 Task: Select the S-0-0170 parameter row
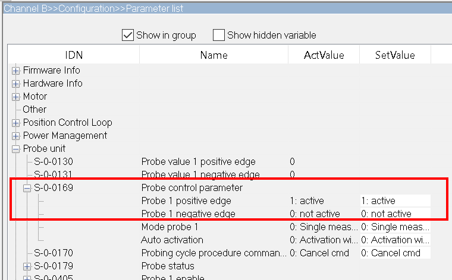tap(219, 253)
